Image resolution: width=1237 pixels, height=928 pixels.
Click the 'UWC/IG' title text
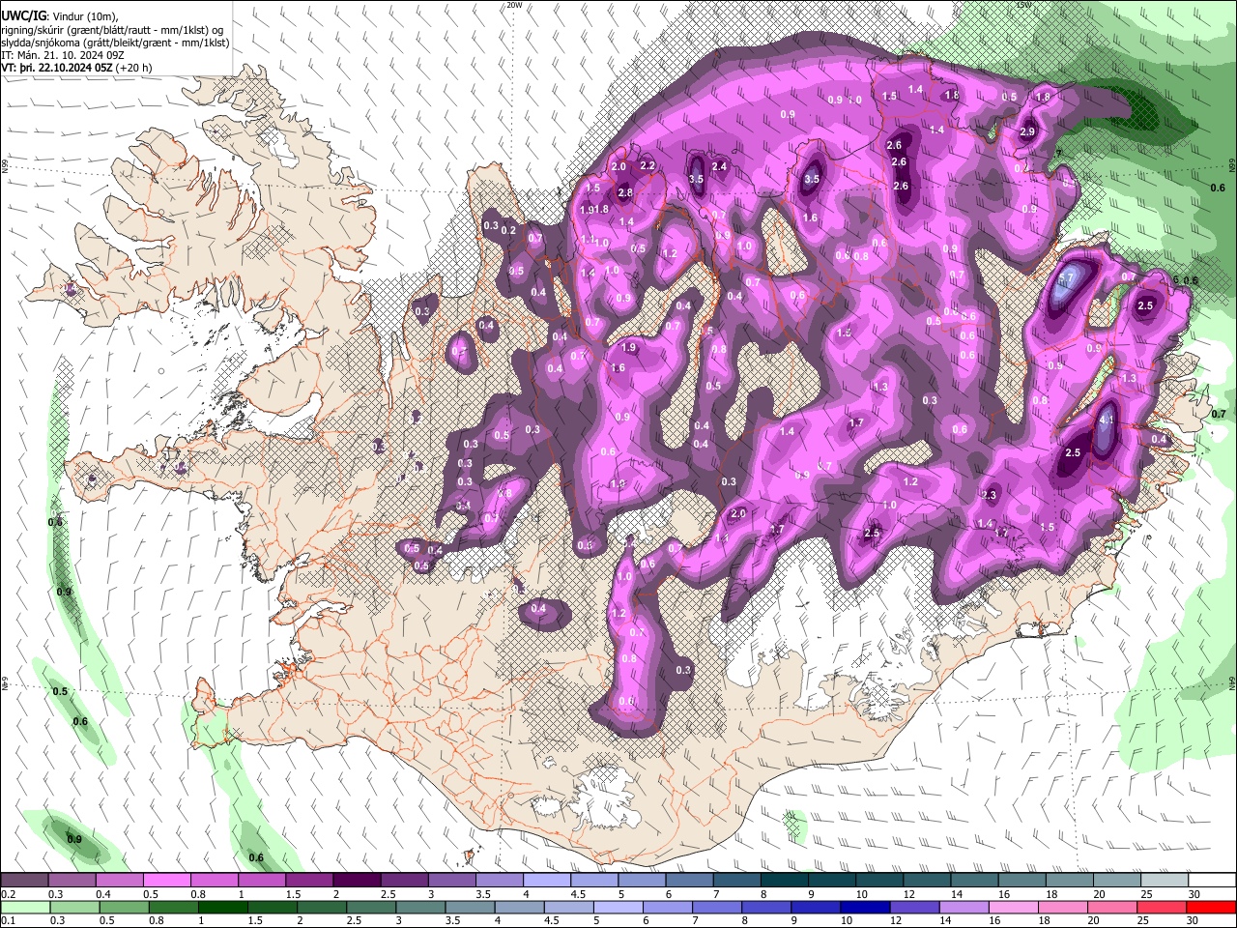point(23,15)
